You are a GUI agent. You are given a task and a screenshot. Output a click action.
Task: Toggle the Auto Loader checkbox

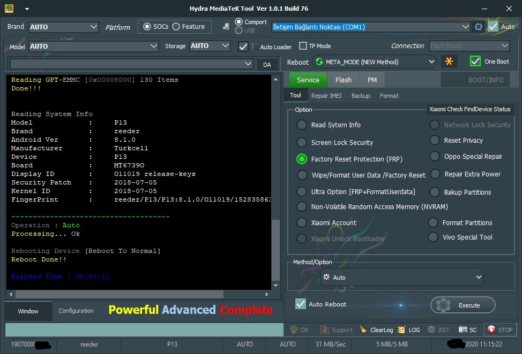coord(243,47)
